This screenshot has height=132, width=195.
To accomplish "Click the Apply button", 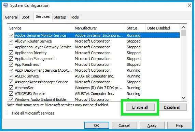I will pyautogui.click(x=152, y=125).
